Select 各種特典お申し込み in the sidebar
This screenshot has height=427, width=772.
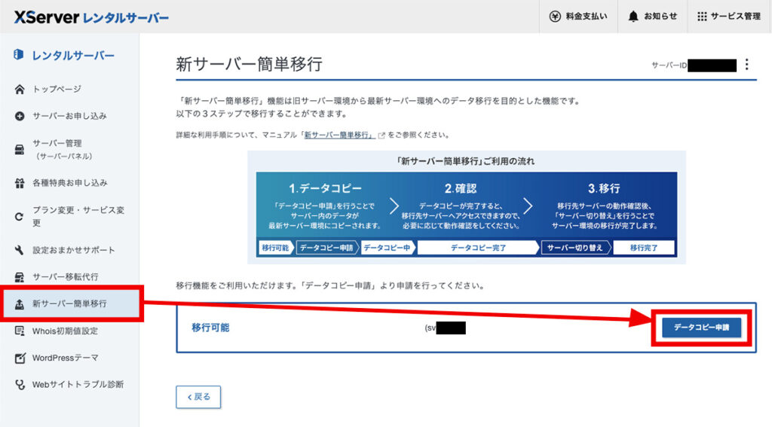tap(69, 183)
